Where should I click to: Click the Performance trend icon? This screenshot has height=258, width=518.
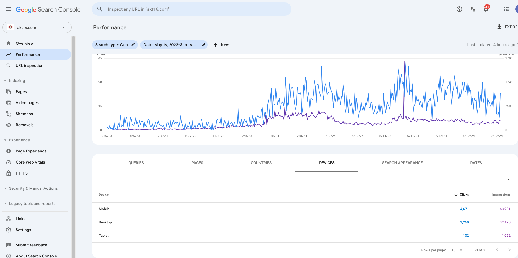[9, 54]
